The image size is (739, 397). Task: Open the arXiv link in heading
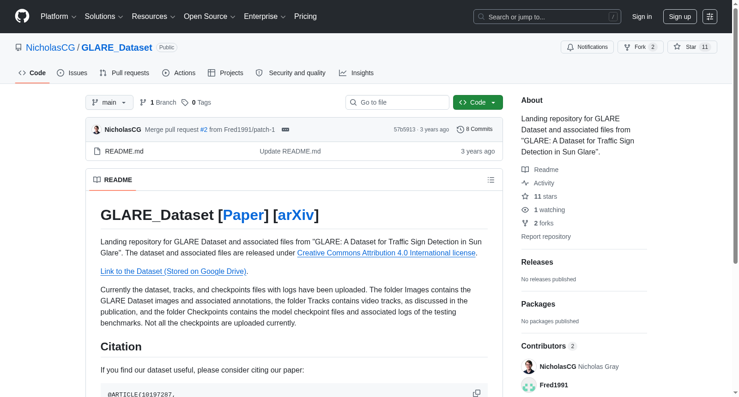click(296, 215)
